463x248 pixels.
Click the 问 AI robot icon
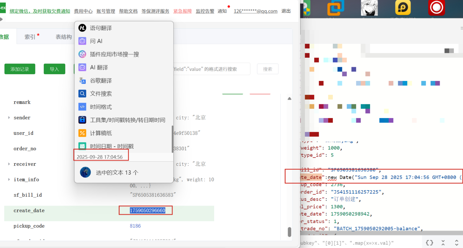click(82, 41)
